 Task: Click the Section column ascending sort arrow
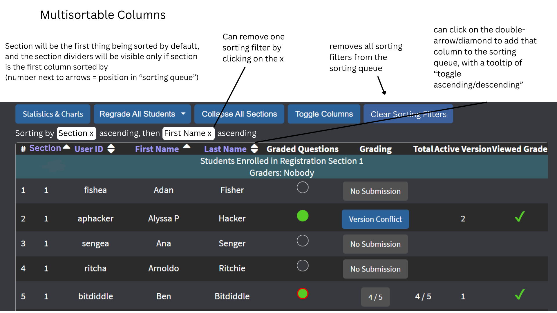66,147
